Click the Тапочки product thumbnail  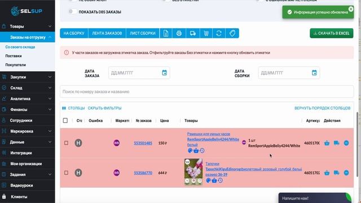click(x=193, y=171)
